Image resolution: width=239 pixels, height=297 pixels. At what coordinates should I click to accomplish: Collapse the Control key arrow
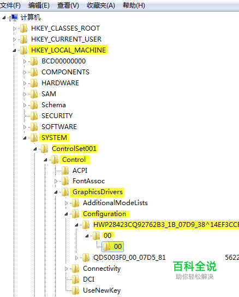[x=45, y=160]
